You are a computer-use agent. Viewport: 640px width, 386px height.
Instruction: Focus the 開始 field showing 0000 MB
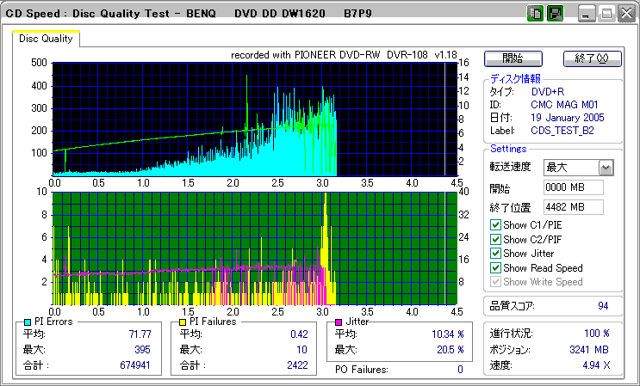(x=573, y=187)
